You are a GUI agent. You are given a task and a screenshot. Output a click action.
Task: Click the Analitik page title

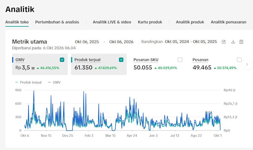coord(20,9)
